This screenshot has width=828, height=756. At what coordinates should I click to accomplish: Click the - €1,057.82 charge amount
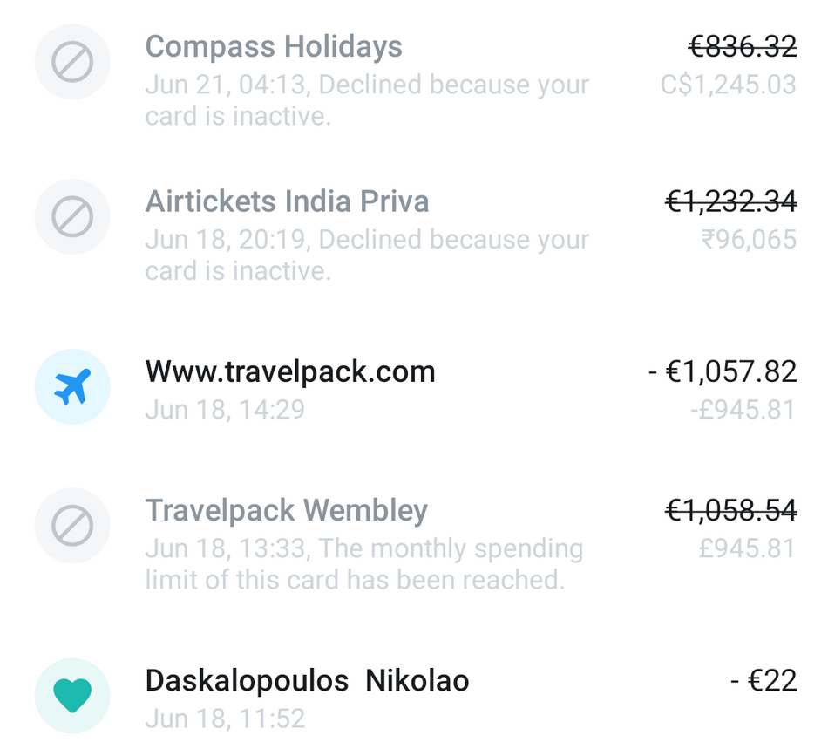[x=723, y=371]
